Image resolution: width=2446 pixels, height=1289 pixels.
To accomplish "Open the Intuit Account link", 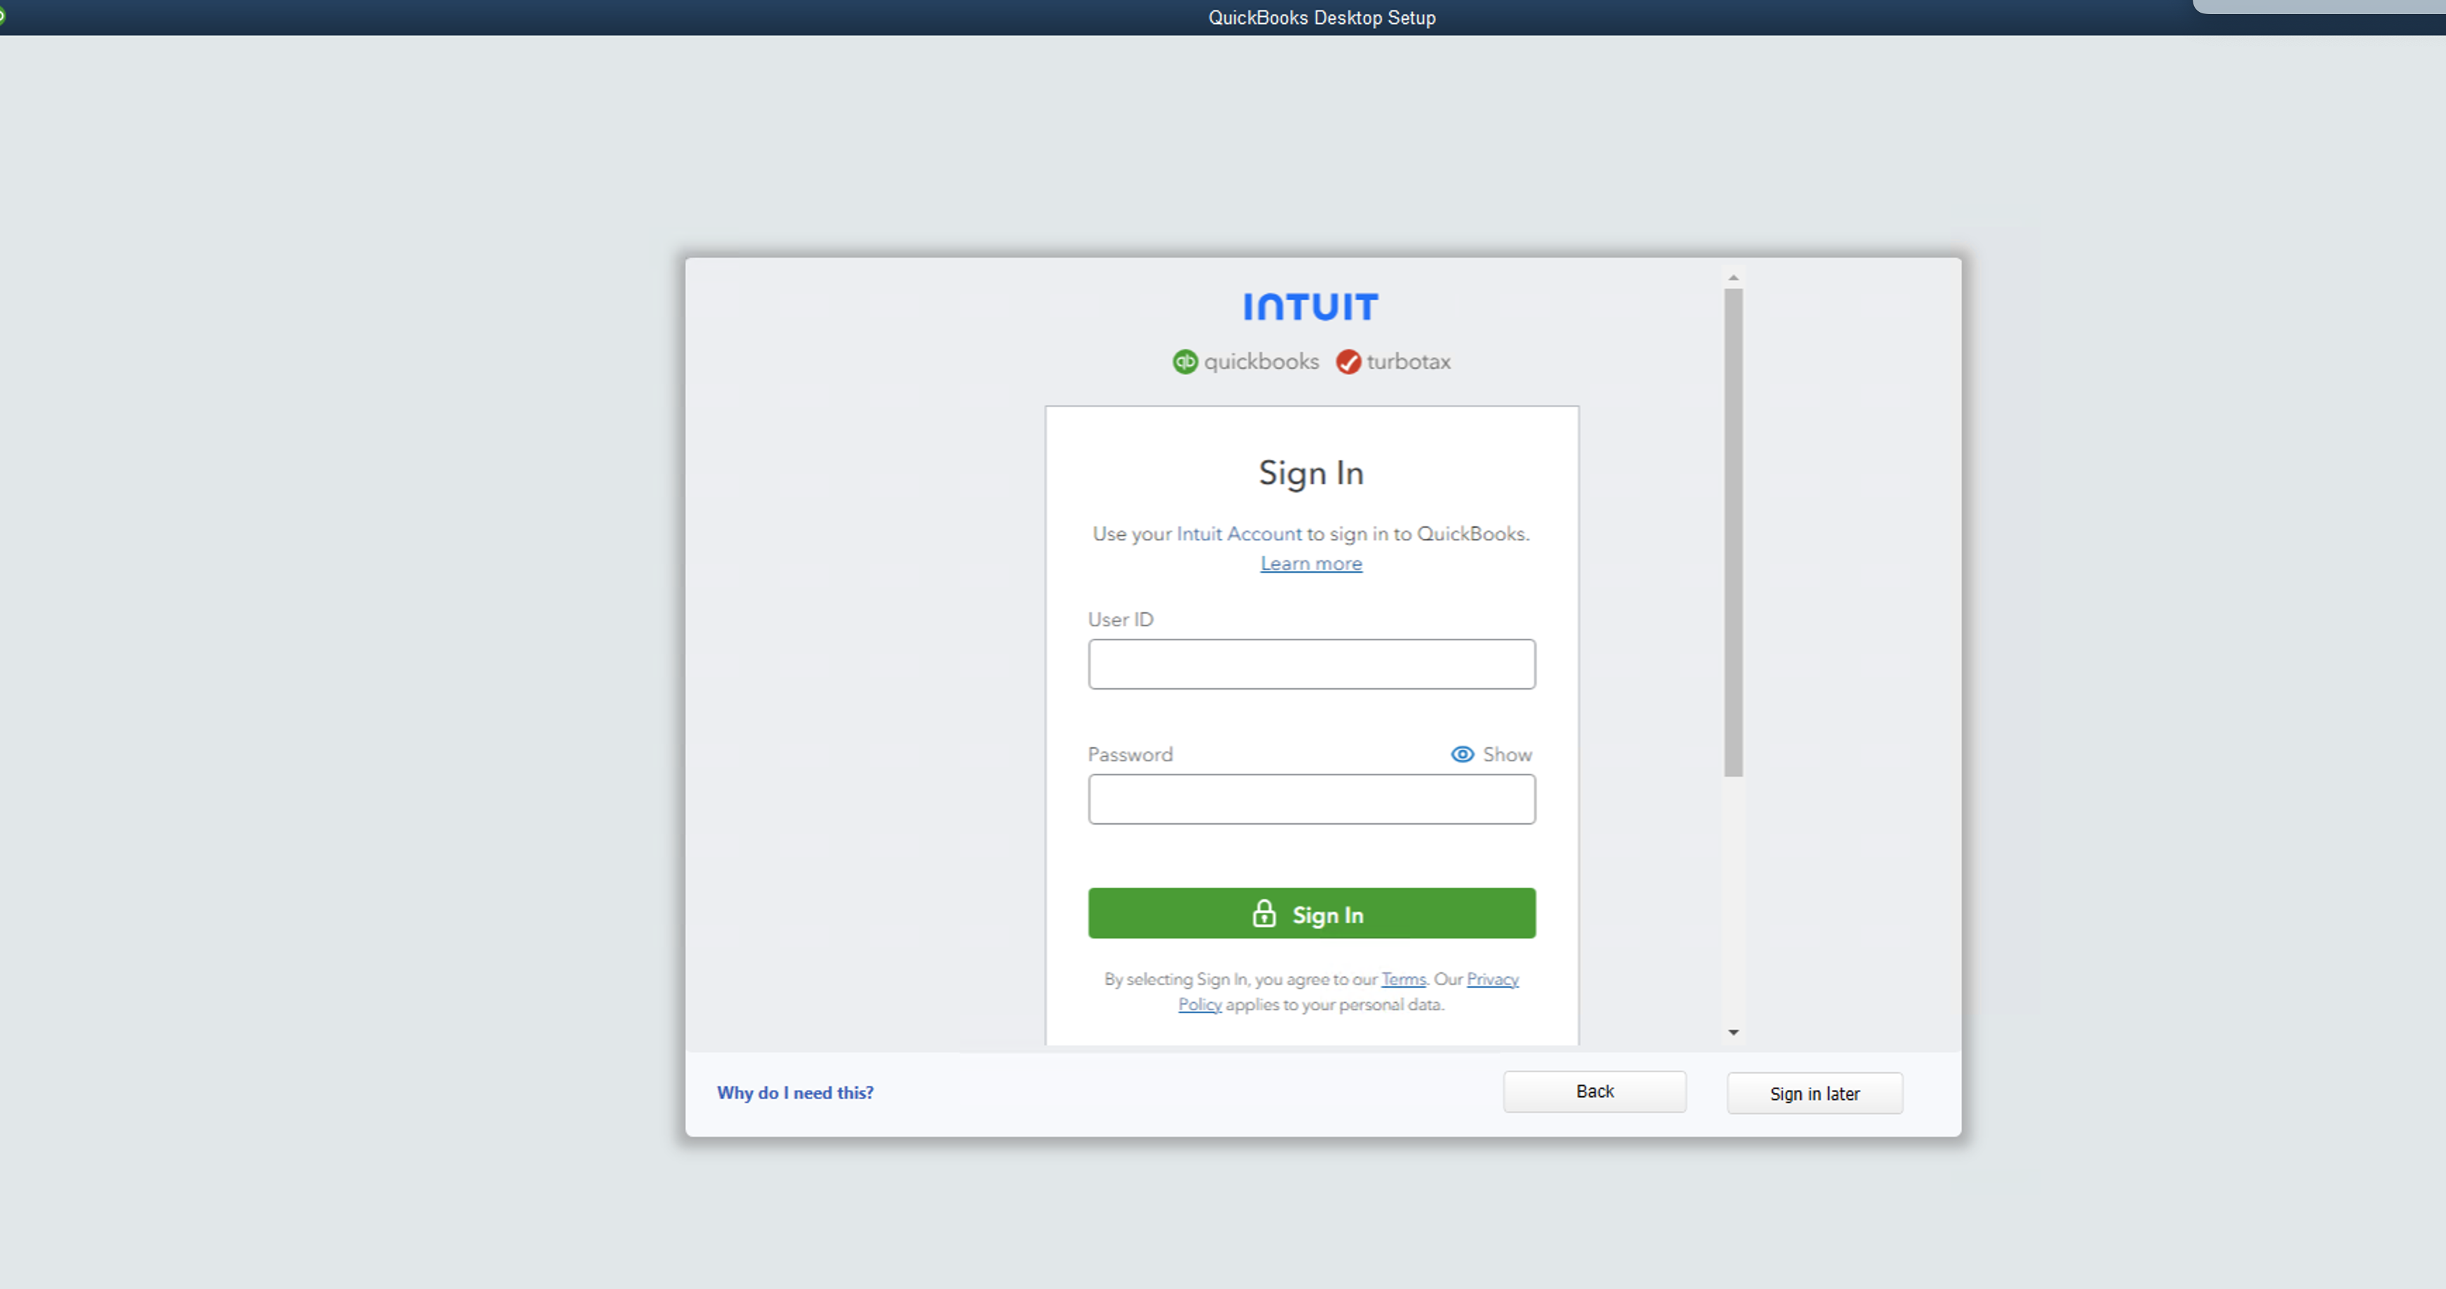I will [x=1239, y=535].
